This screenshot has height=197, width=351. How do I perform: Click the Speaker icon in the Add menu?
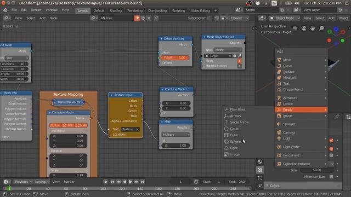pyautogui.click(x=279, y=124)
